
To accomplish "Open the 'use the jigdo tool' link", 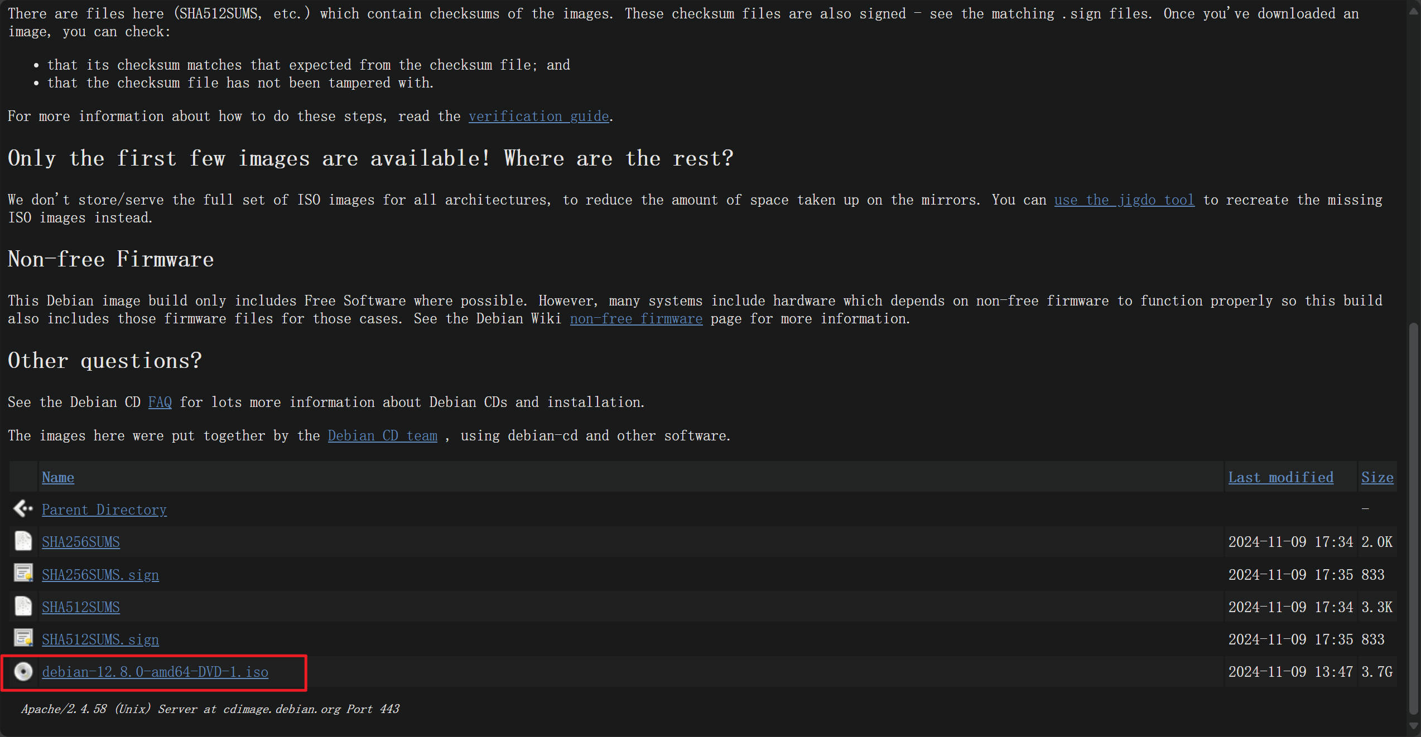I will [1124, 200].
